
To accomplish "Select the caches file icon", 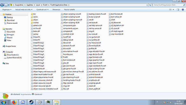I will coord(32,34).
